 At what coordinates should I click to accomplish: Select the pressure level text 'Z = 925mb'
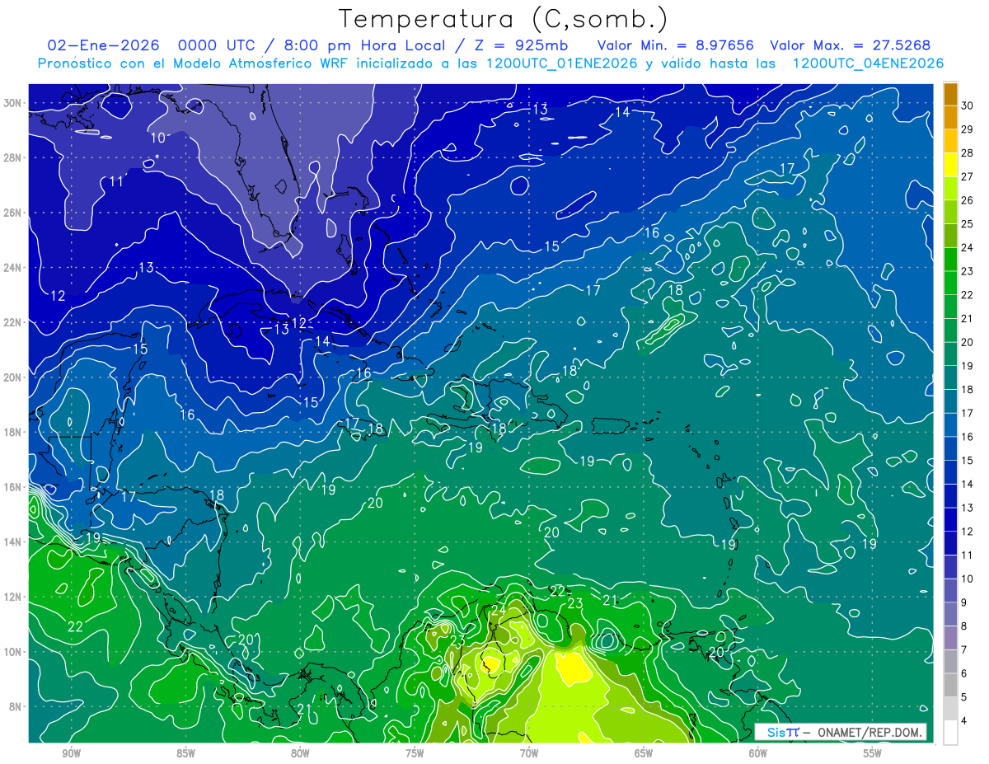click(x=523, y=45)
